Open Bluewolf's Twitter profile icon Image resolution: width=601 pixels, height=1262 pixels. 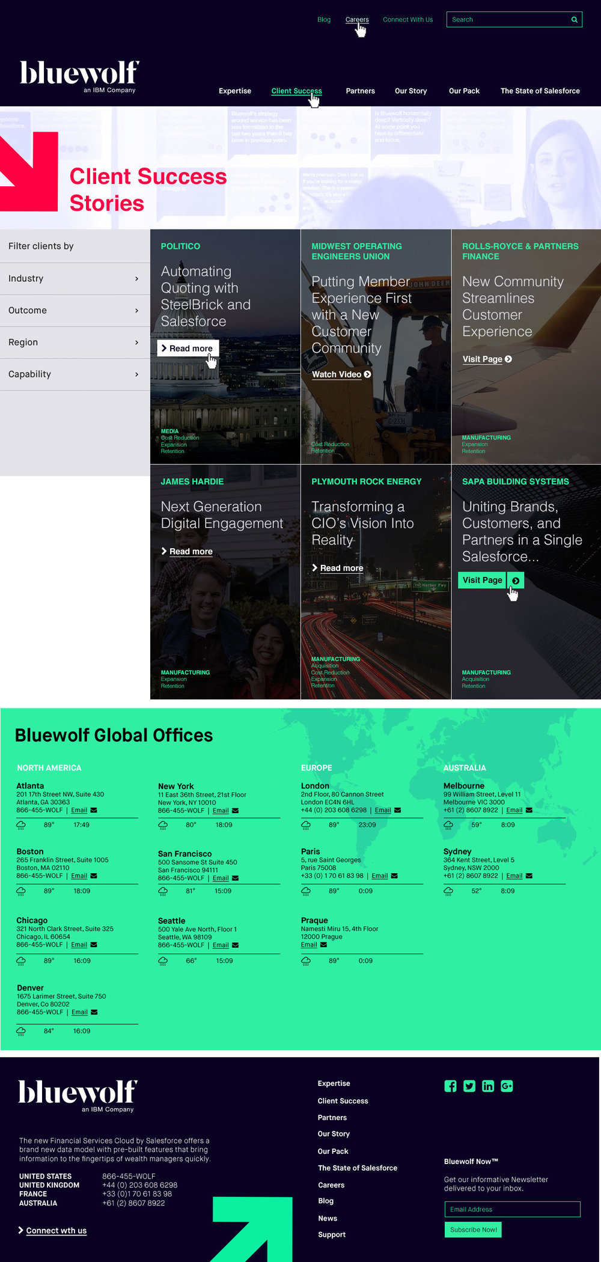pyautogui.click(x=469, y=1086)
